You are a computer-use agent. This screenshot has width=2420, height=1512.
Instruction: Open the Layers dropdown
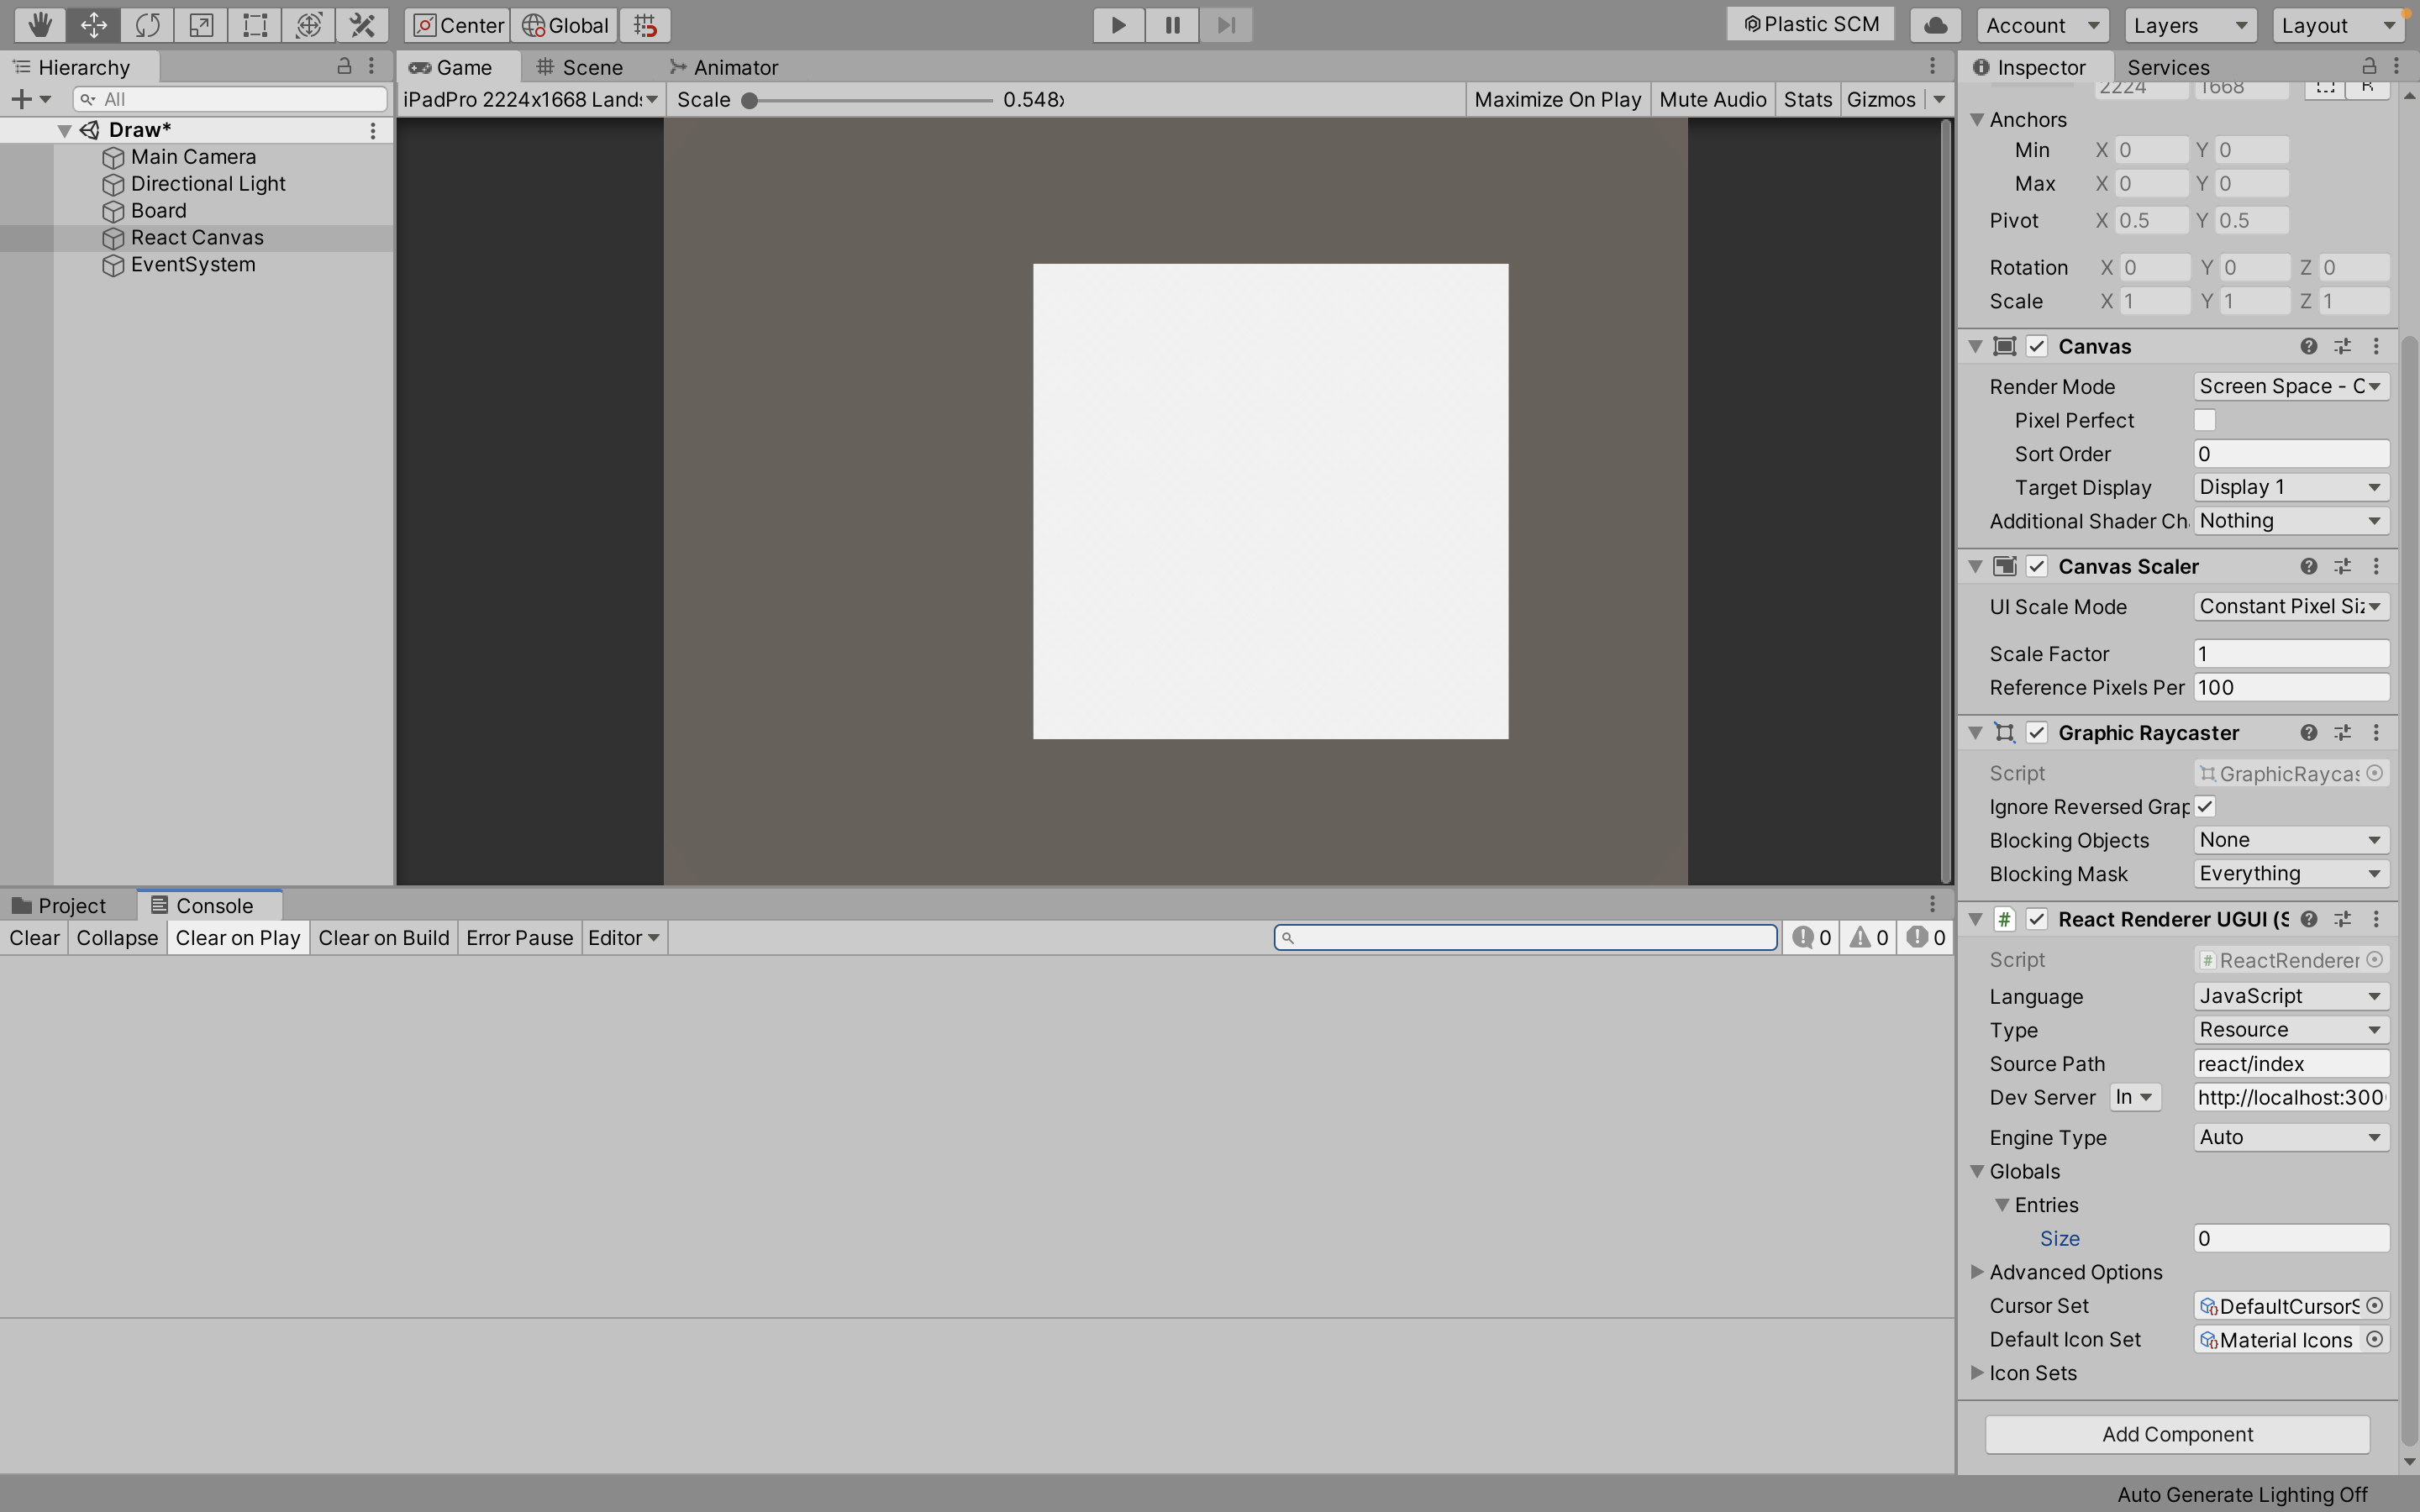[2189, 25]
